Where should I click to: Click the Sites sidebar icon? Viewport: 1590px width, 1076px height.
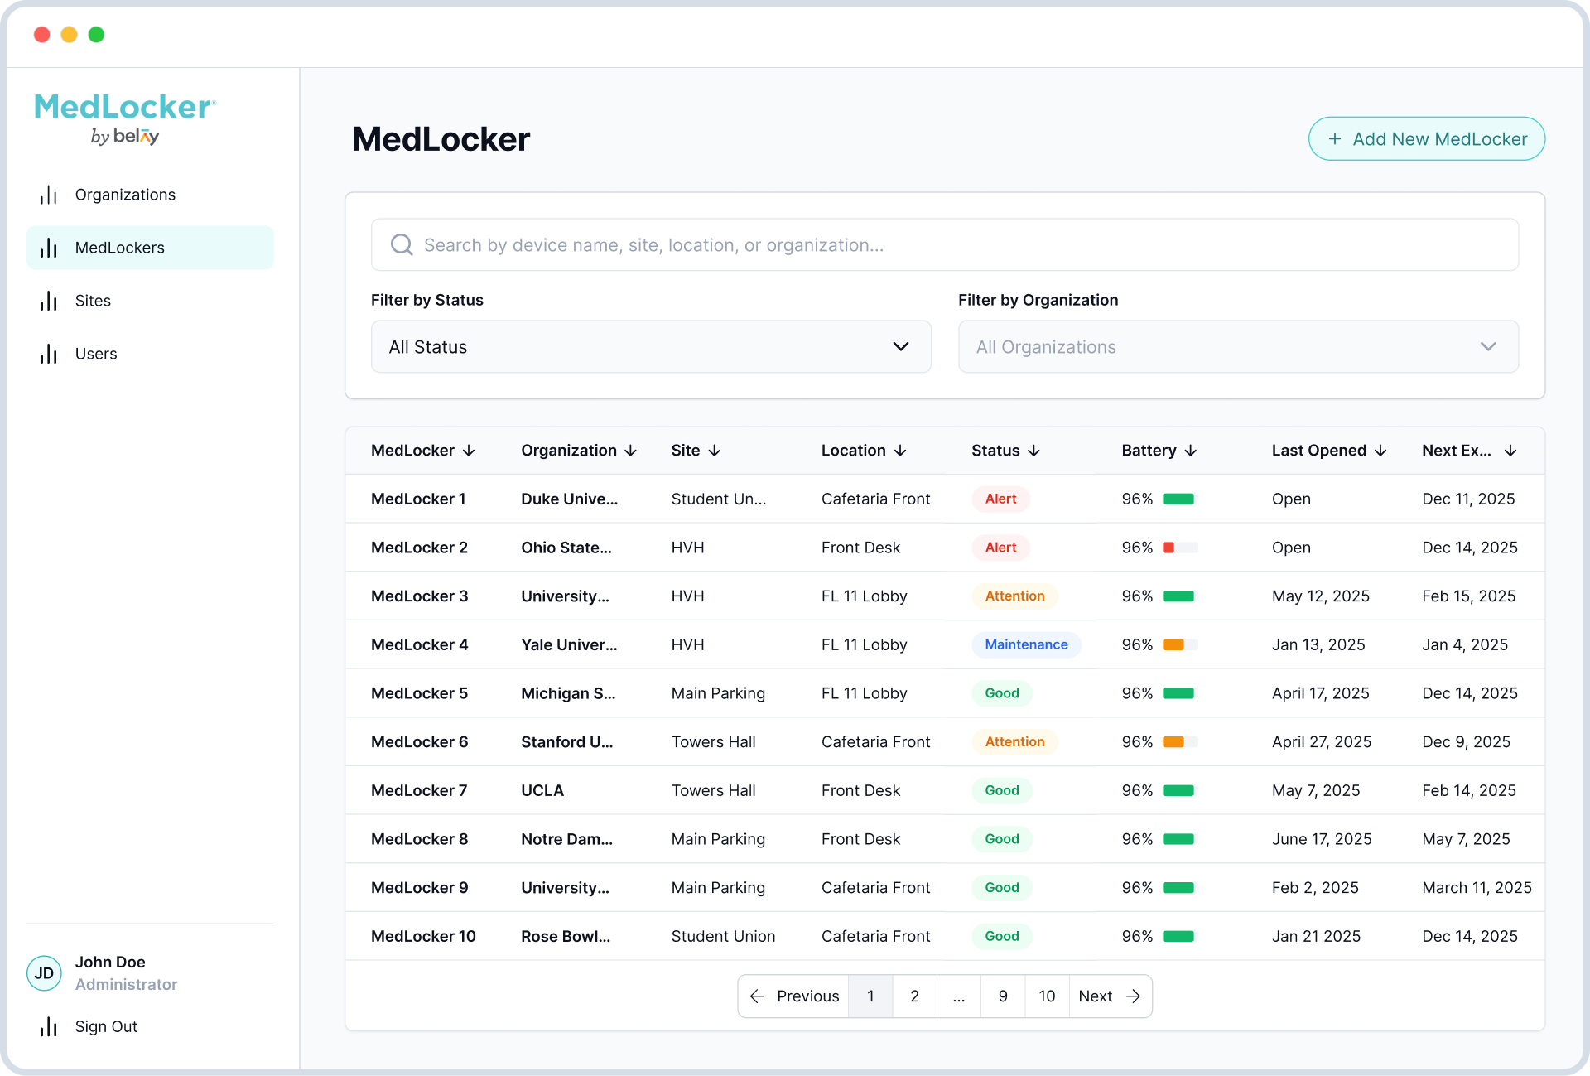click(49, 301)
